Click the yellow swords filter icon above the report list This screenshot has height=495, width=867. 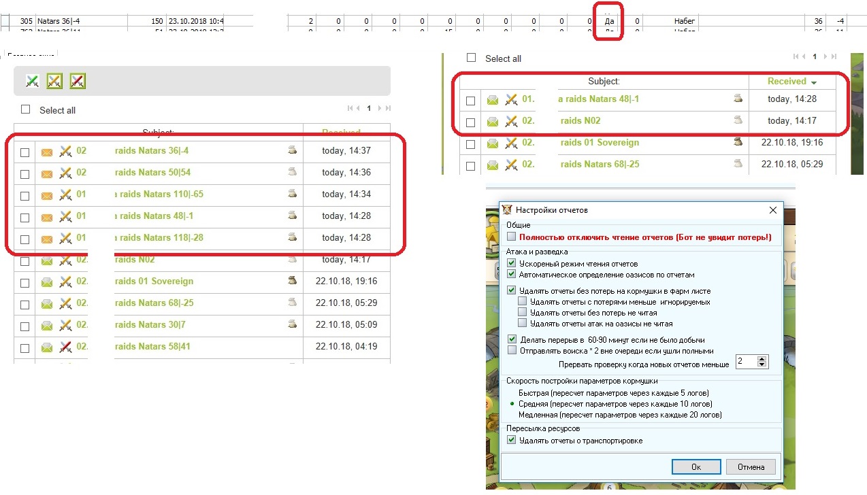pos(54,82)
